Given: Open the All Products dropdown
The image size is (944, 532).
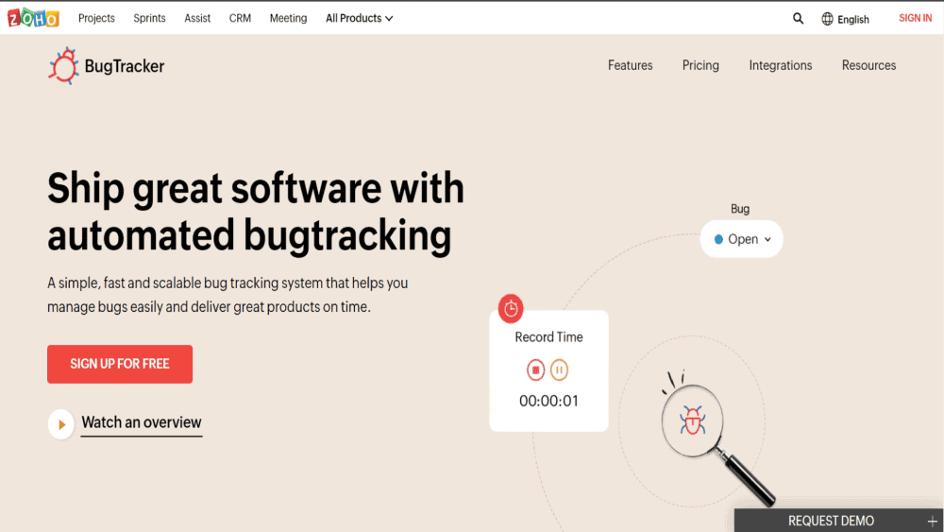Looking at the screenshot, I should pos(359,18).
